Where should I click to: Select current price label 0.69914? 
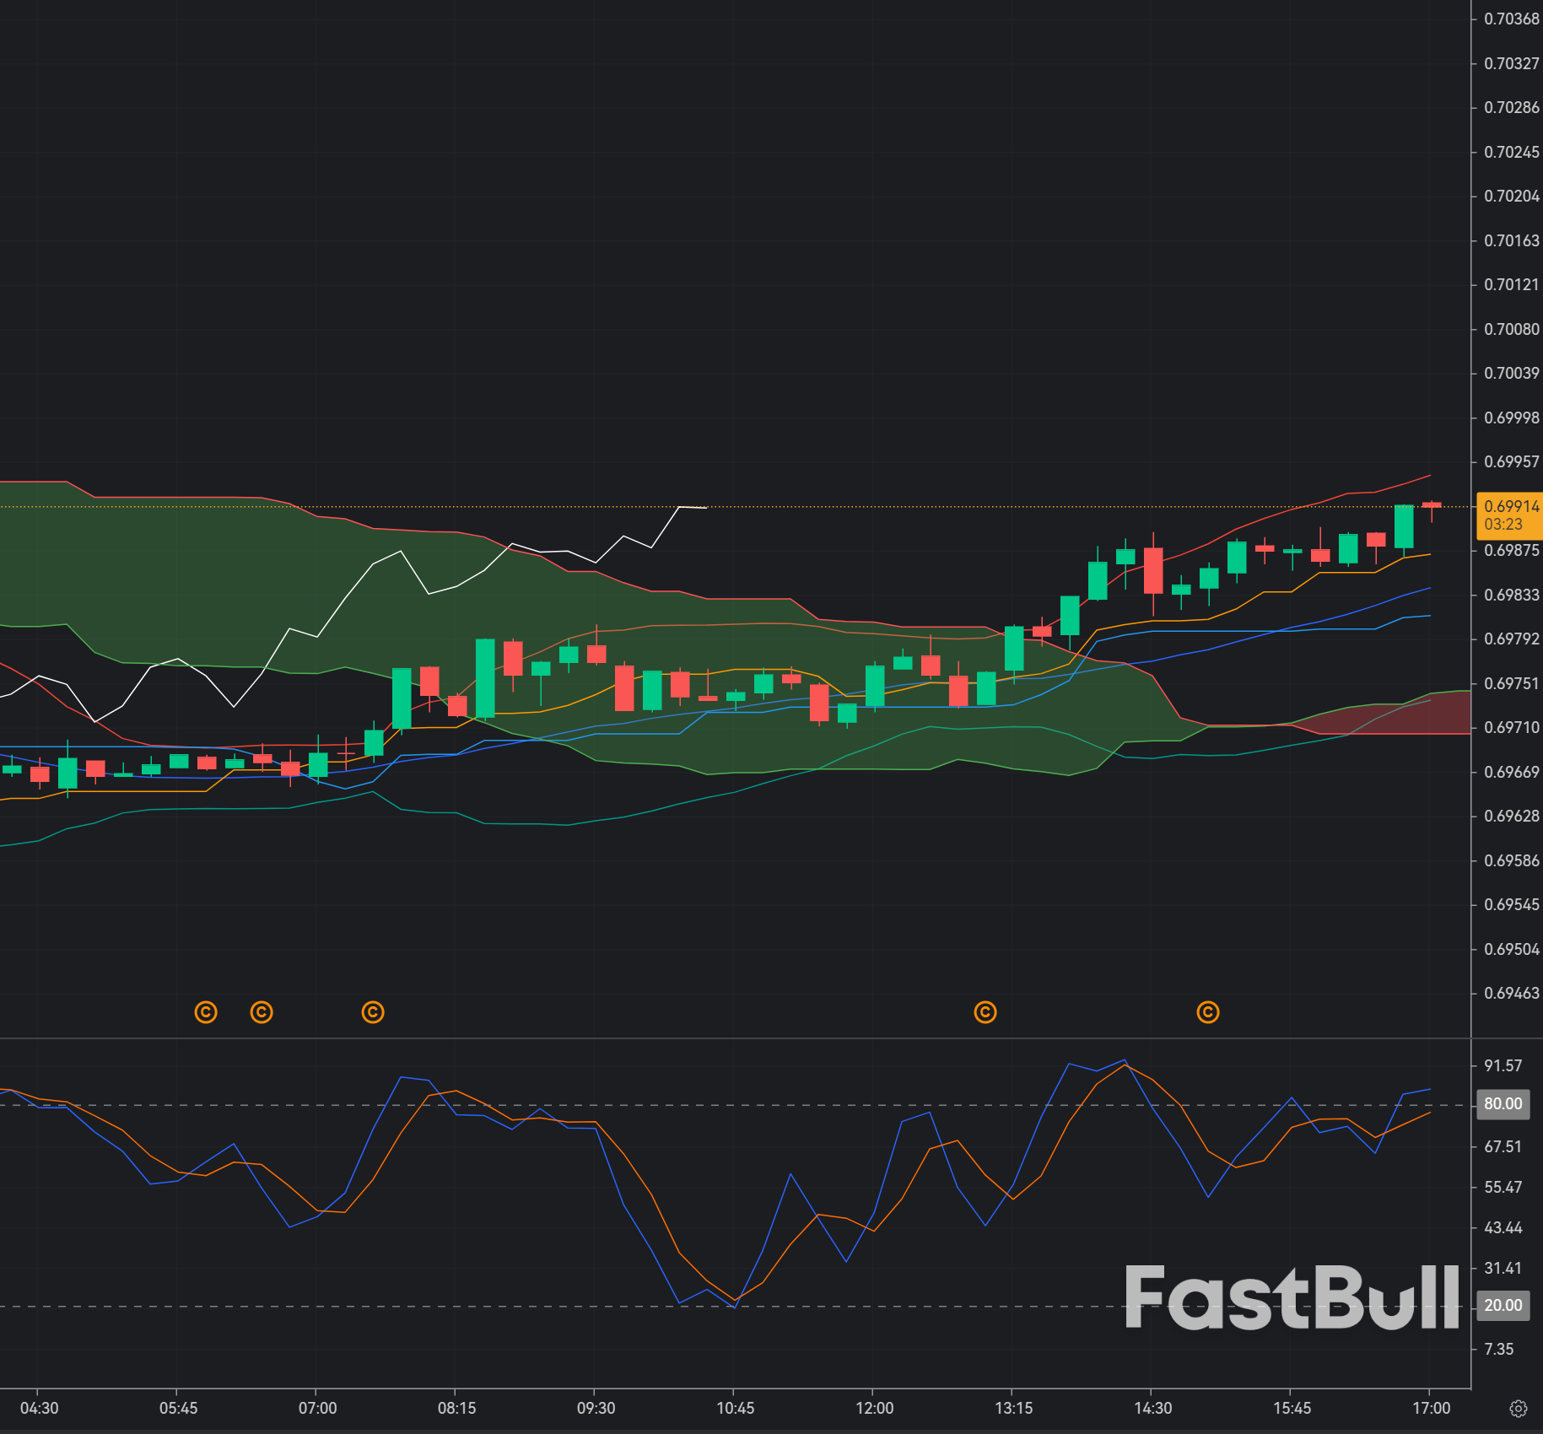pos(1509,515)
